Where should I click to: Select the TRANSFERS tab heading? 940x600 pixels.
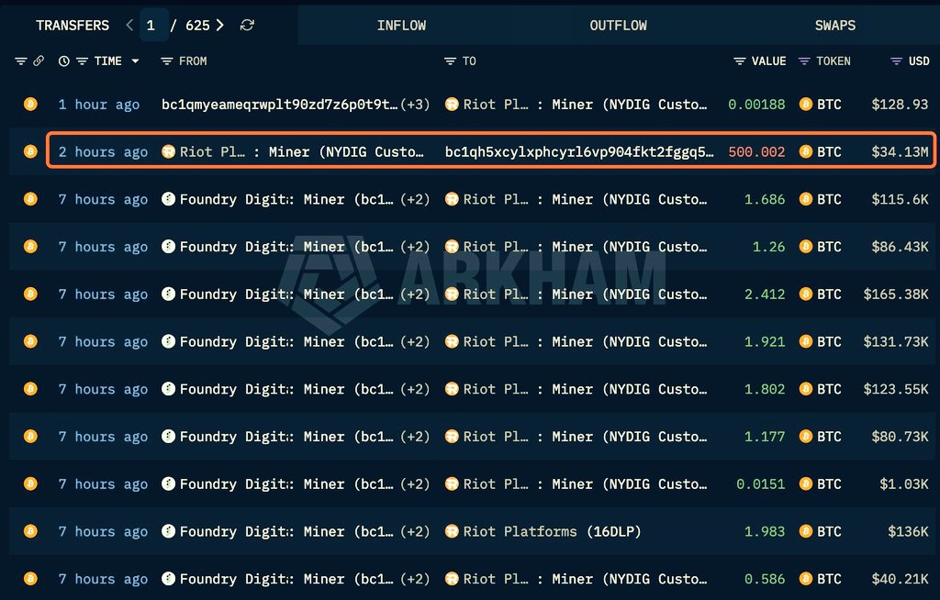(x=73, y=25)
